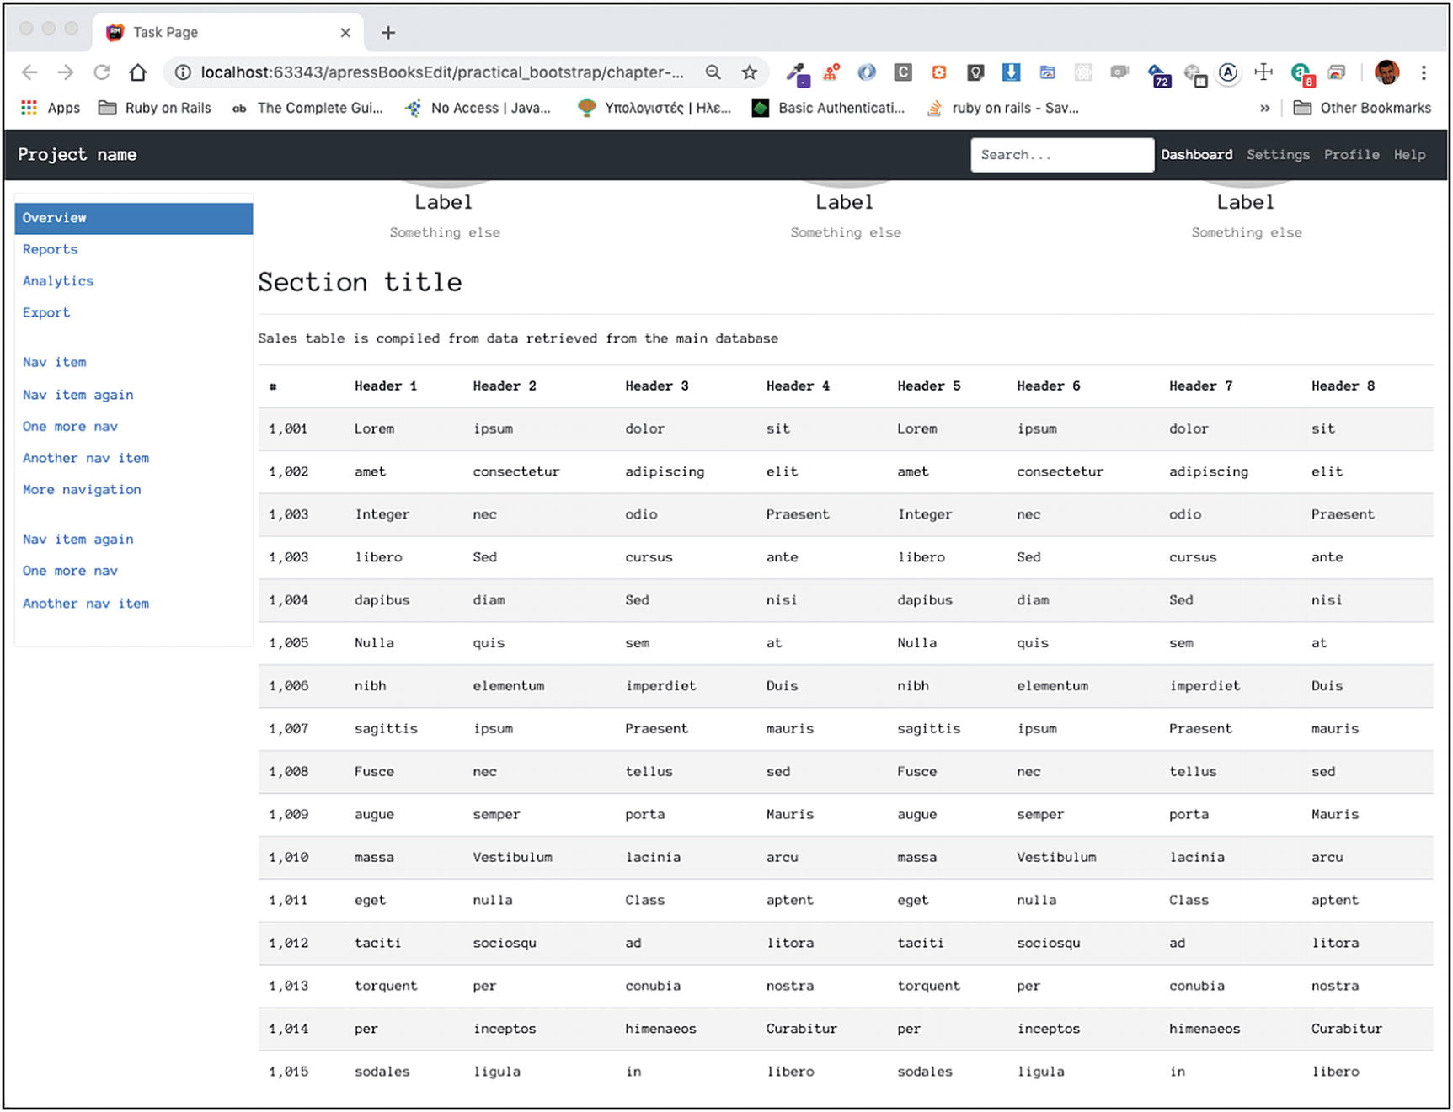Open the Other Bookmarks folder
This screenshot has width=1453, height=1112.
pos(1362,108)
